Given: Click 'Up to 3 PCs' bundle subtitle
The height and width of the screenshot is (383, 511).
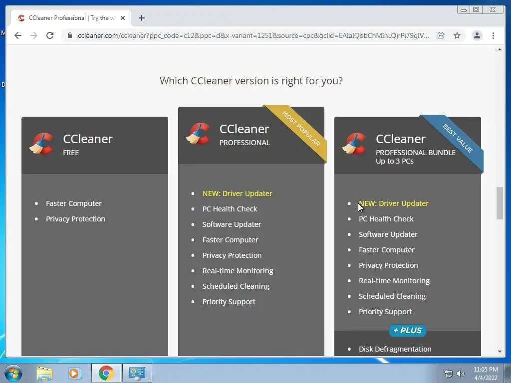Looking at the screenshot, I should click(394, 161).
